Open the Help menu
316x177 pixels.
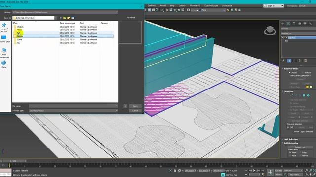172,6
